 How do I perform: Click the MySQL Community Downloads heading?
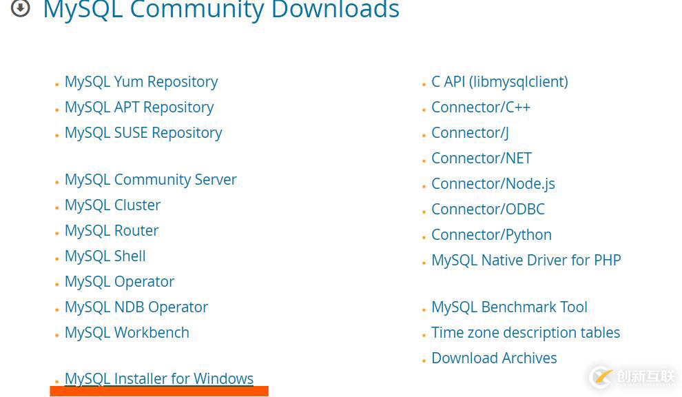221,9
